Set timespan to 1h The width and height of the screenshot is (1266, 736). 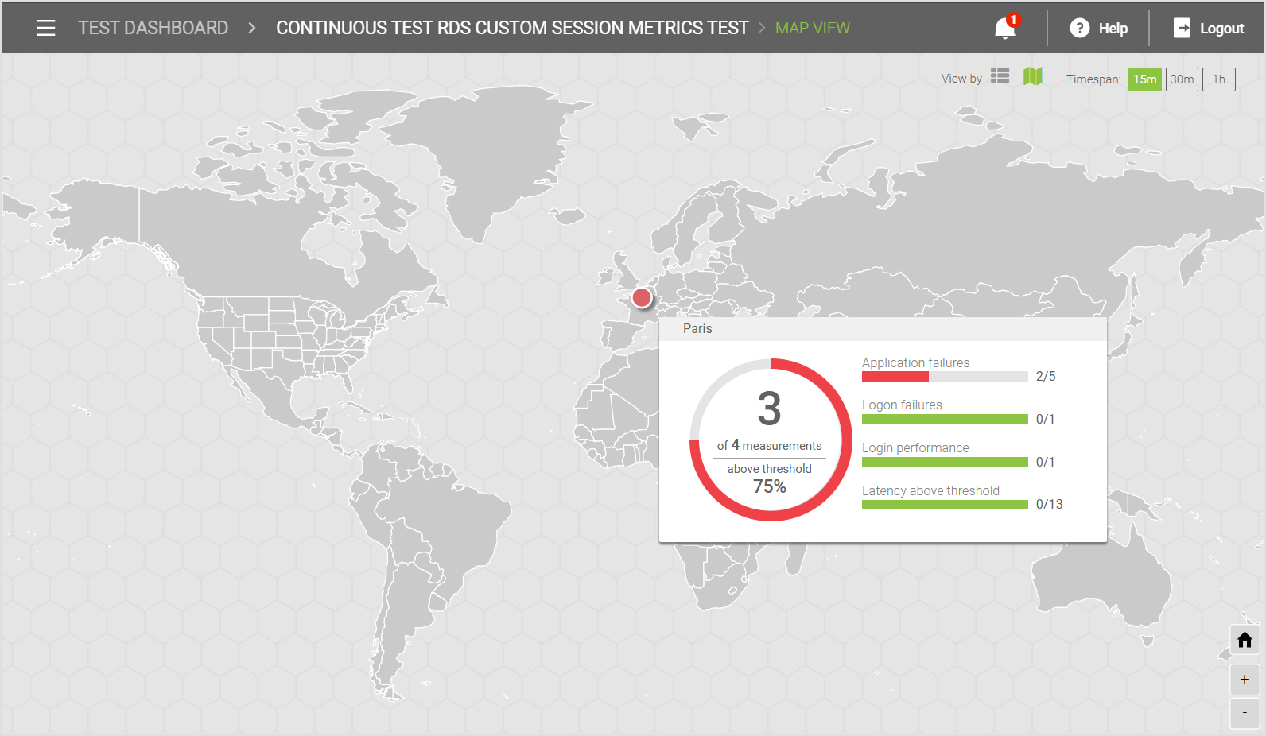click(1218, 79)
